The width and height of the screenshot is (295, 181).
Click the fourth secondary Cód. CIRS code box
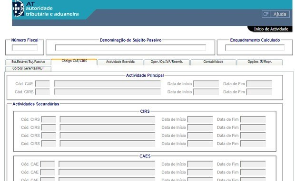49,144
